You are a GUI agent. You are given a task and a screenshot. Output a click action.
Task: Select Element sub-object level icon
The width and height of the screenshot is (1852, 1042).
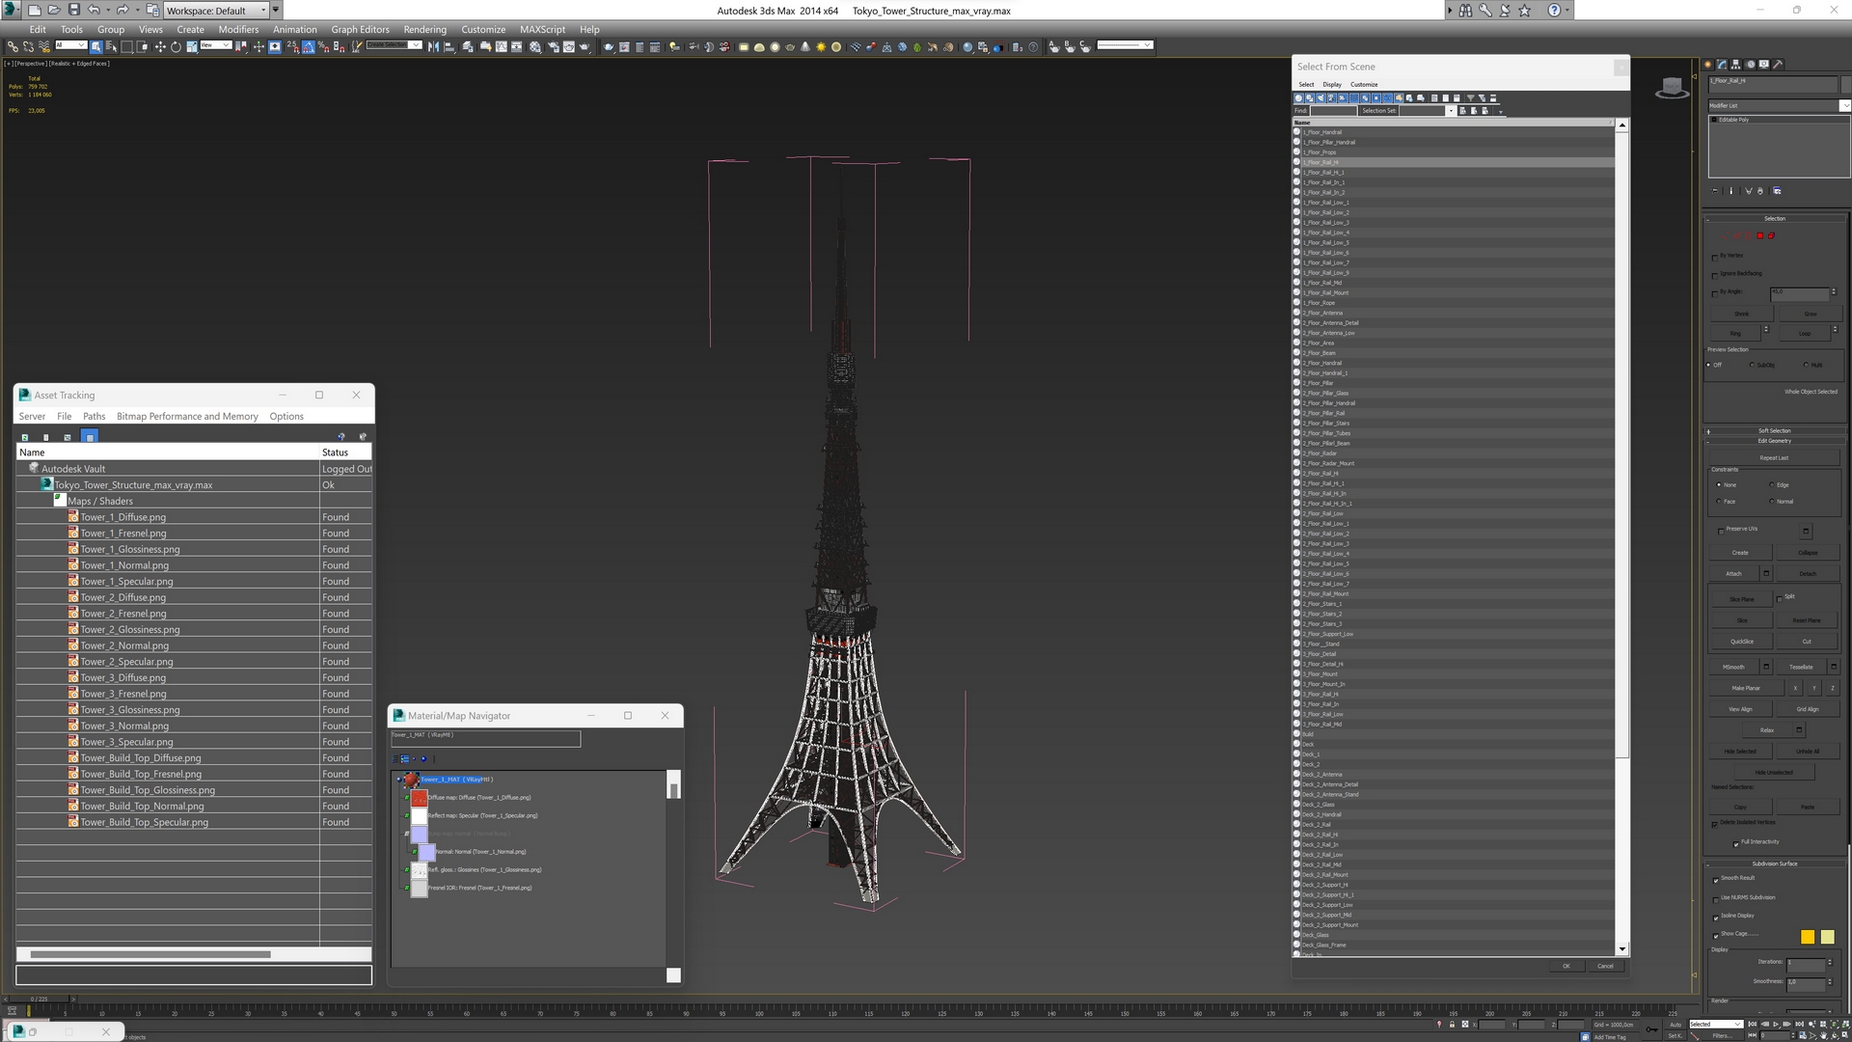[1771, 235]
